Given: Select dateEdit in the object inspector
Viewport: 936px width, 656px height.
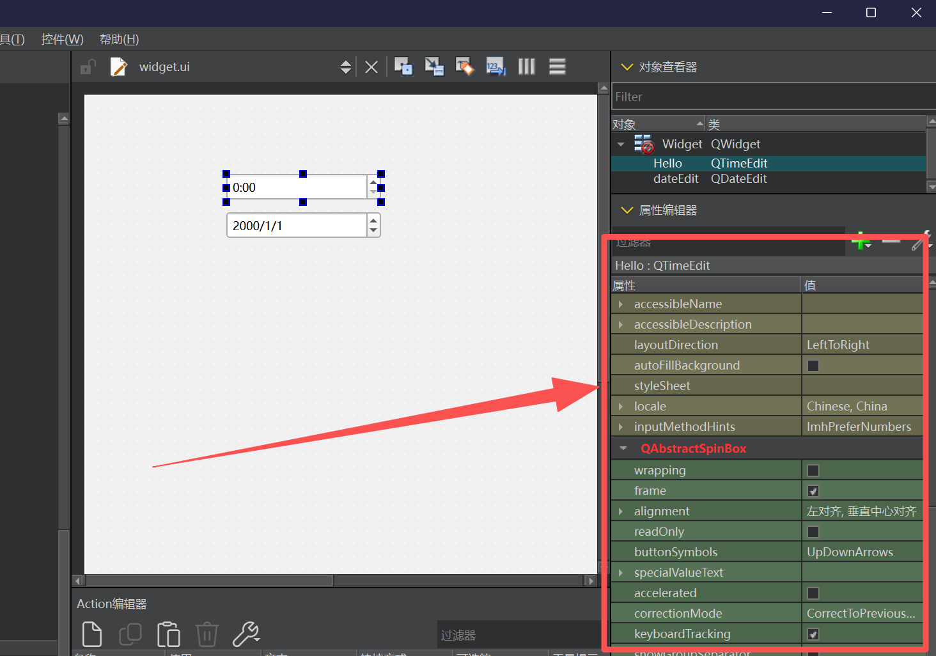Looking at the screenshot, I should (676, 179).
